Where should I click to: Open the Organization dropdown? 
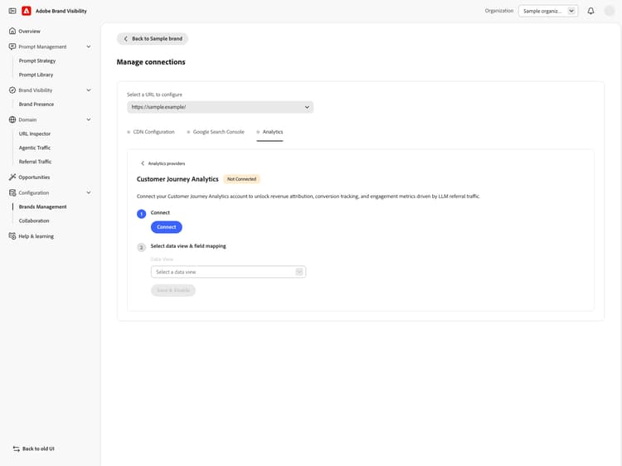(548, 11)
